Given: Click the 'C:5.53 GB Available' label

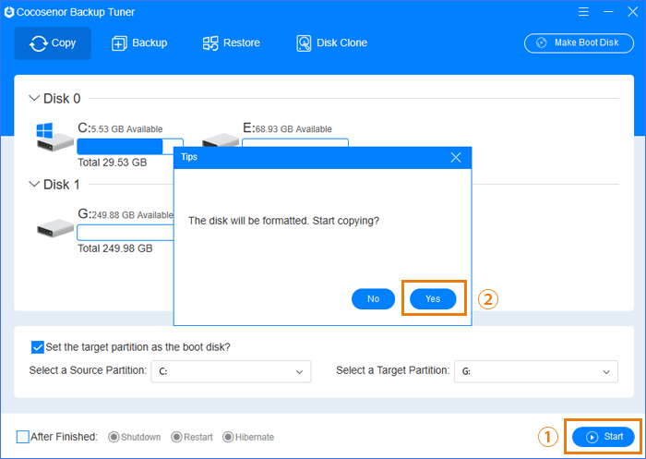Looking at the screenshot, I should pyautogui.click(x=120, y=128).
